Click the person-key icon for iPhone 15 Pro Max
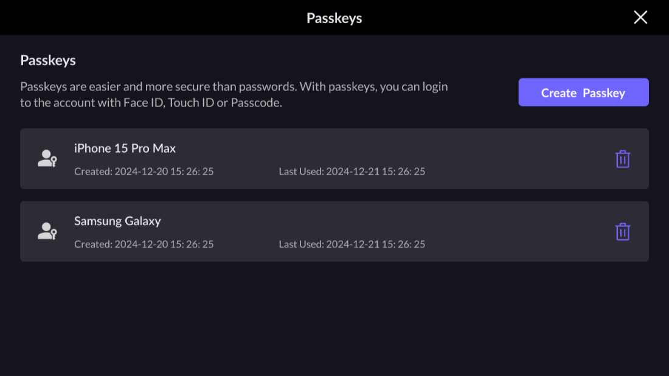Image resolution: width=669 pixels, height=376 pixels. [x=47, y=159]
